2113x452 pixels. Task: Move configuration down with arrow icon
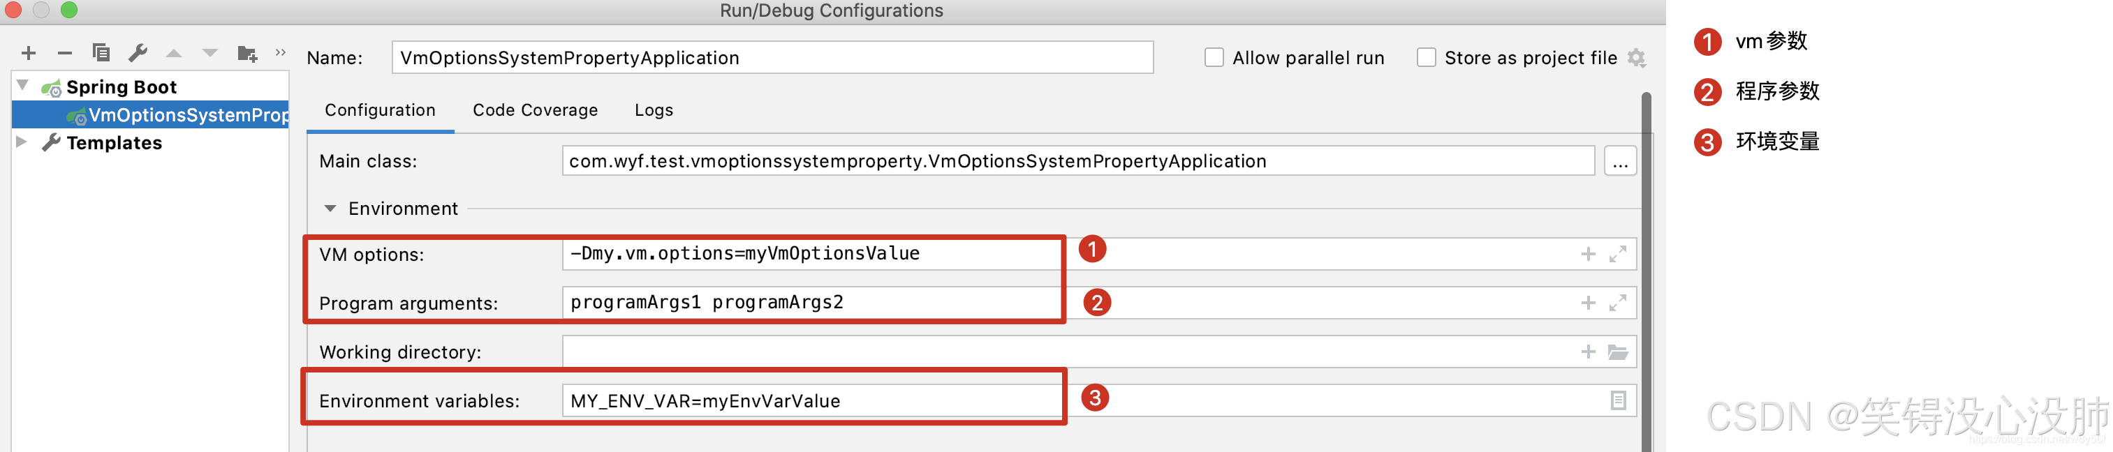(x=210, y=53)
